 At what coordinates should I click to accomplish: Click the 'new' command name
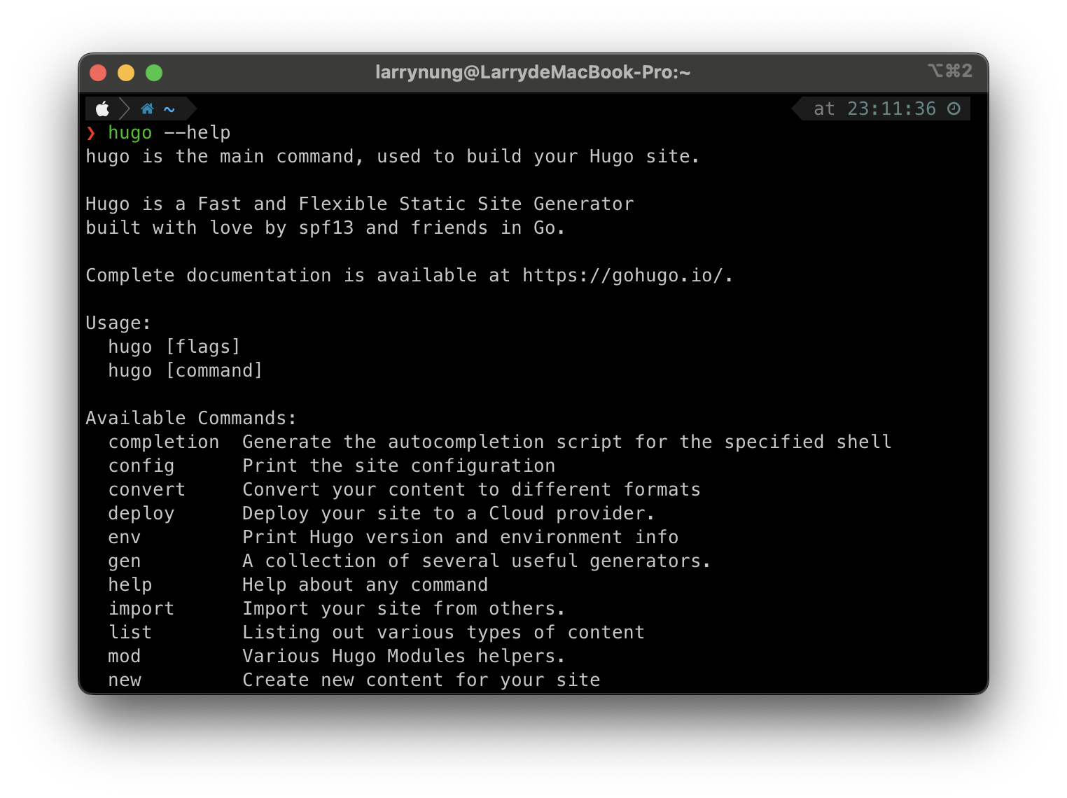(125, 680)
